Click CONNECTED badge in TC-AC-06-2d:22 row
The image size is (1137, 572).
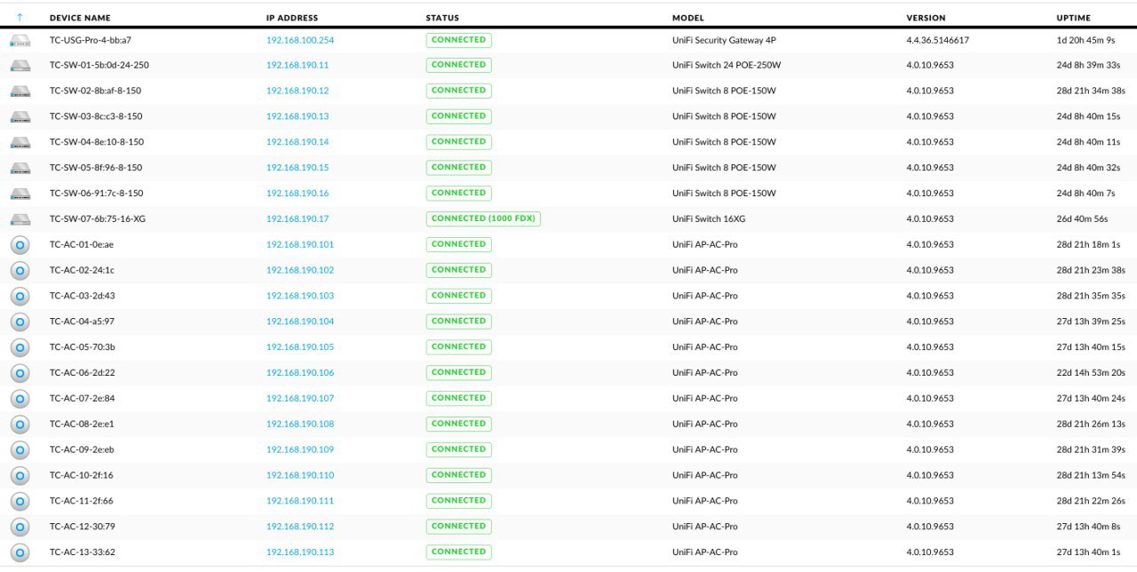click(458, 372)
